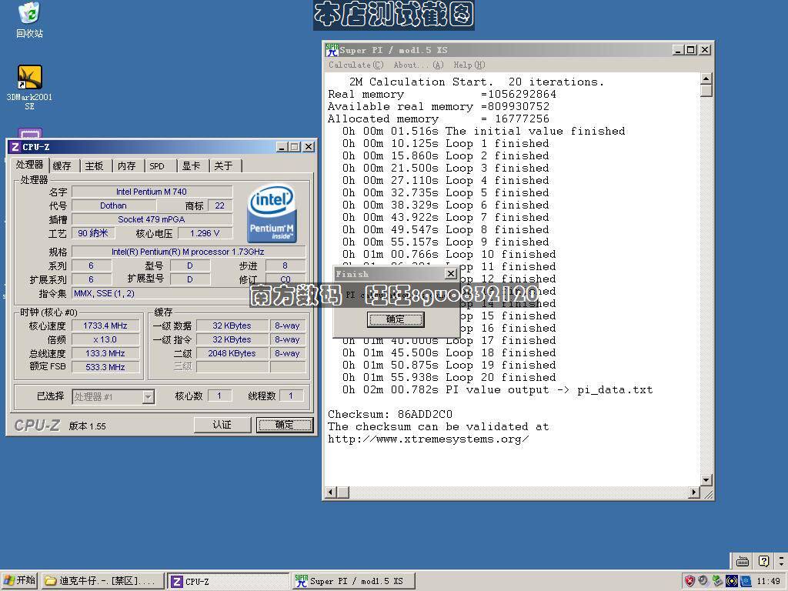Screen dimensions: 788x591
Task: Click the Super PI title bar icon
Action: point(332,50)
